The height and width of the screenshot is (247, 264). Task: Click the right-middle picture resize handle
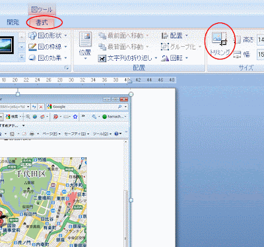[131, 200]
